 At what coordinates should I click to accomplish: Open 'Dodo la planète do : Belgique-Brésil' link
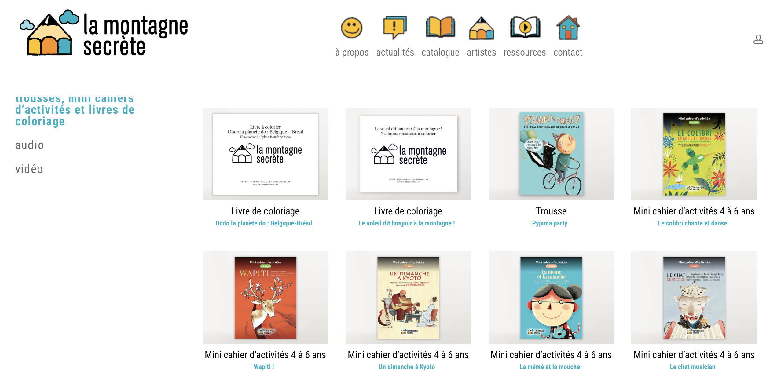coord(264,223)
